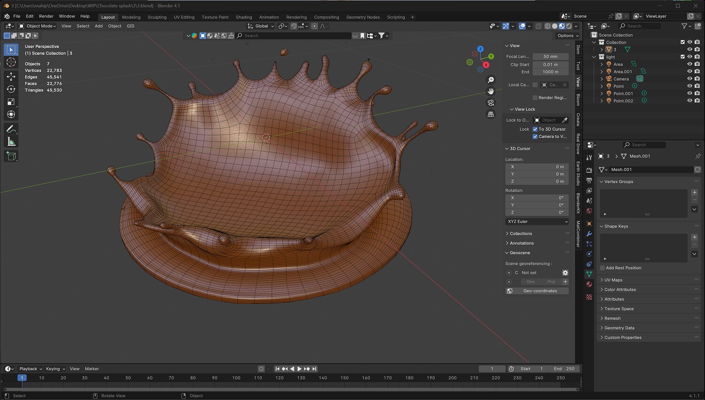Open Material properties tab icon

(589, 284)
